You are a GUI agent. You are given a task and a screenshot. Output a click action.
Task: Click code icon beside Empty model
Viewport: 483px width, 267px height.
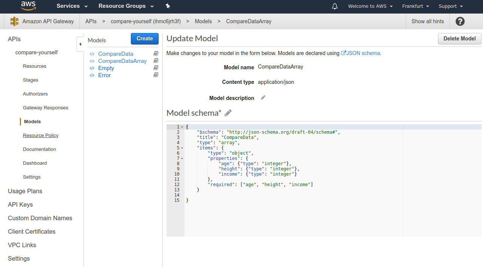tap(92, 68)
